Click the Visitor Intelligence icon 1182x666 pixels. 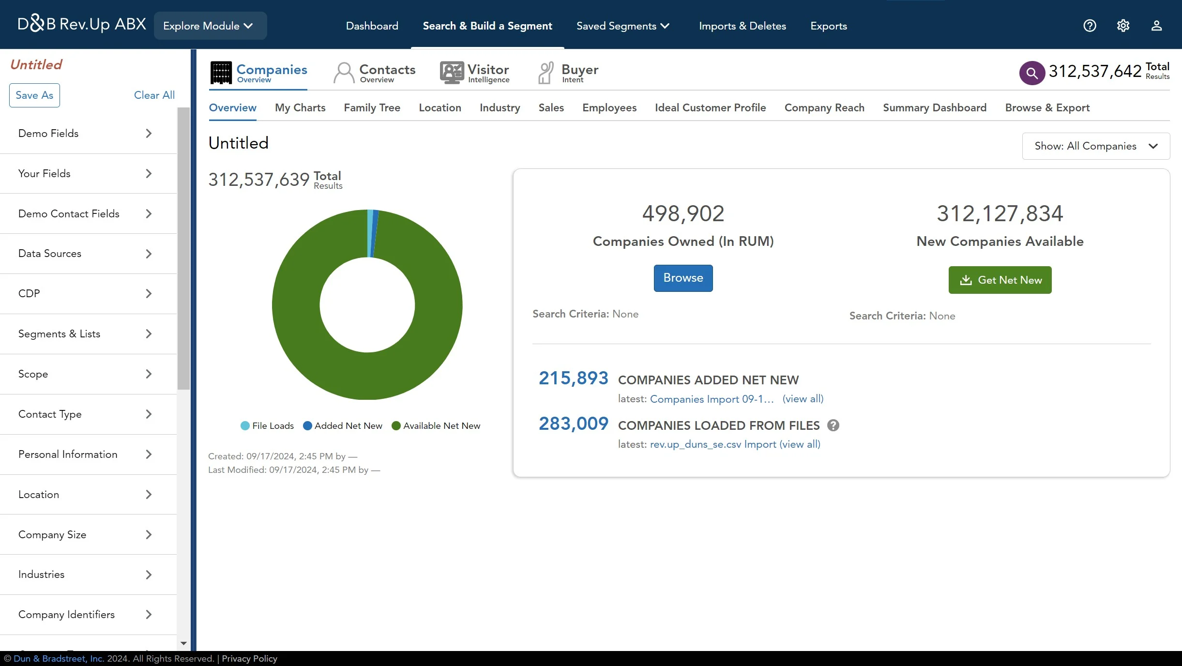452,73
